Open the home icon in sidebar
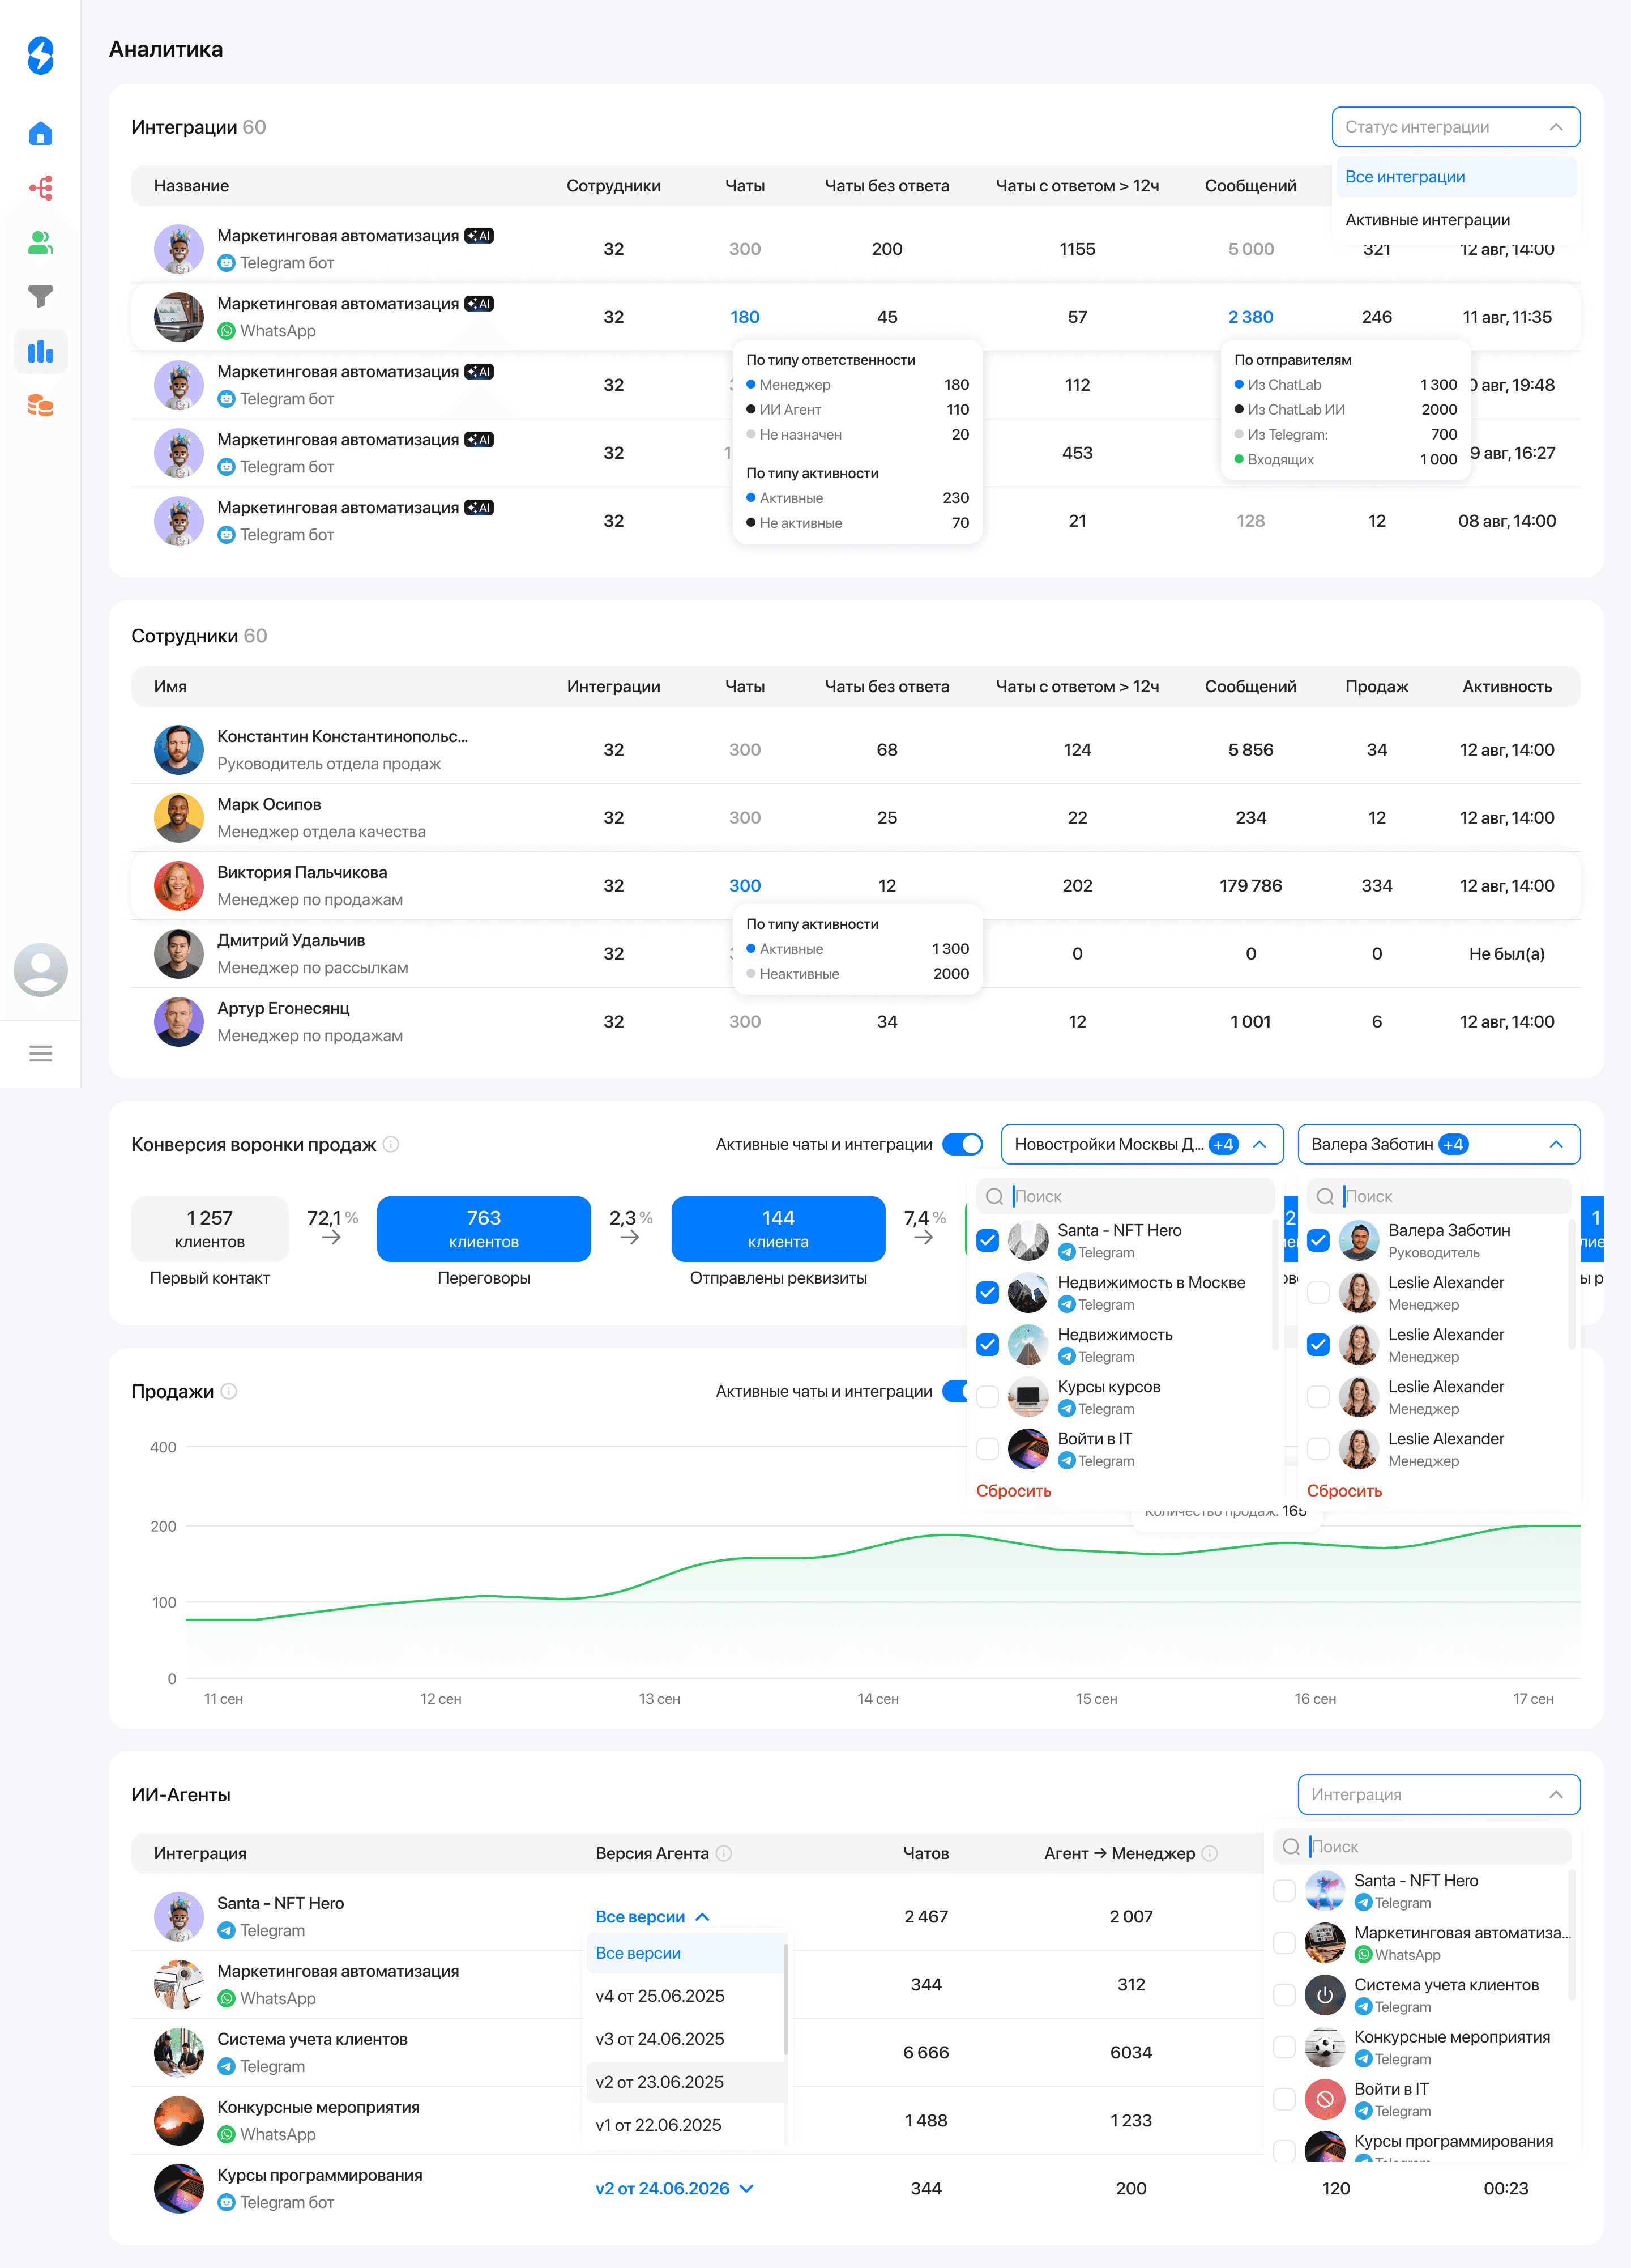 click(40, 134)
